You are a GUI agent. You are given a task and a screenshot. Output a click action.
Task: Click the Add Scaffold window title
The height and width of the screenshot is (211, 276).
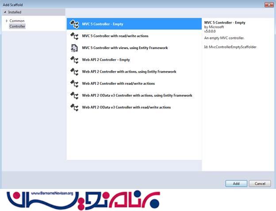point(13,5)
